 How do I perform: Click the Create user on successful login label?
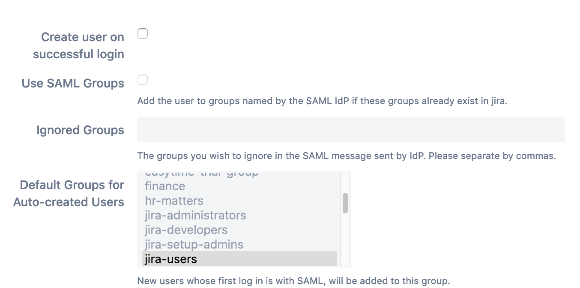(x=79, y=46)
